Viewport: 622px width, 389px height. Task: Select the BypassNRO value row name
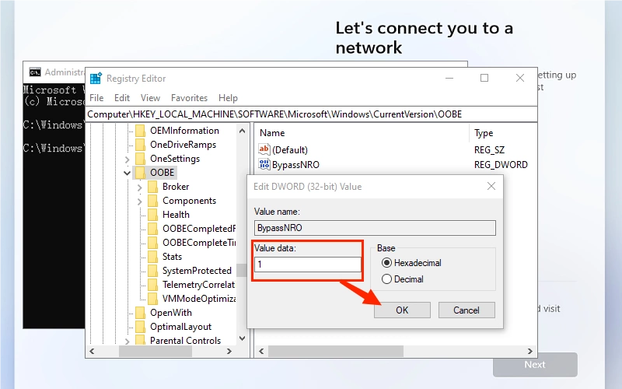pos(295,164)
